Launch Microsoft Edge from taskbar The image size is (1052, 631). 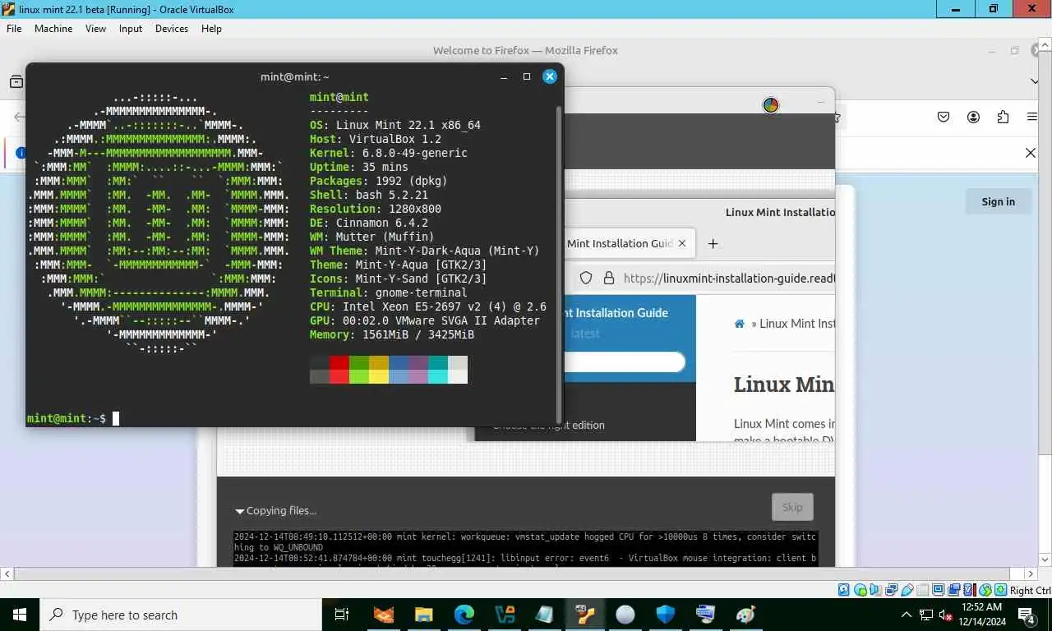464,615
